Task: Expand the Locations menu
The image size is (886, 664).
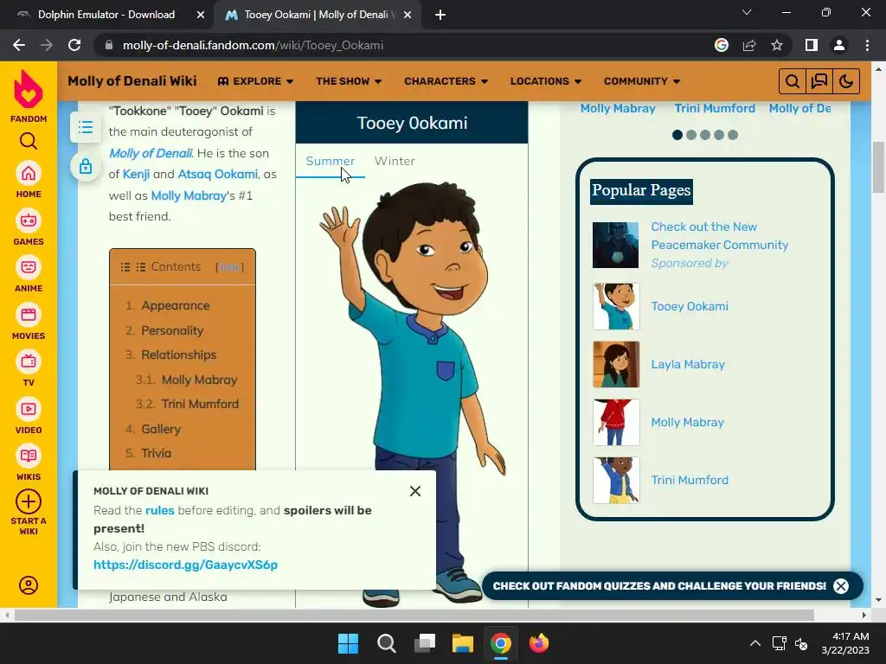Action: click(546, 81)
